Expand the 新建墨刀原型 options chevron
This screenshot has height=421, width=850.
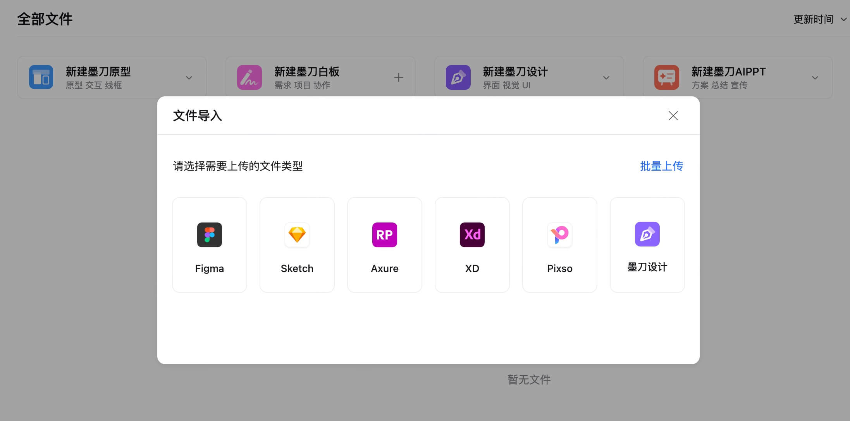tap(189, 77)
